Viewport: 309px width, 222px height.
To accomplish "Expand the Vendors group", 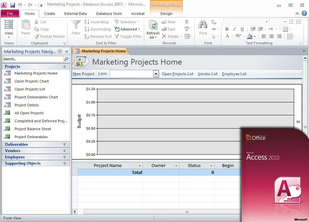I will 64,151.
